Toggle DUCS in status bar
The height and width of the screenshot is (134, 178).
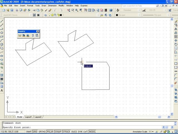click(x=74, y=131)
